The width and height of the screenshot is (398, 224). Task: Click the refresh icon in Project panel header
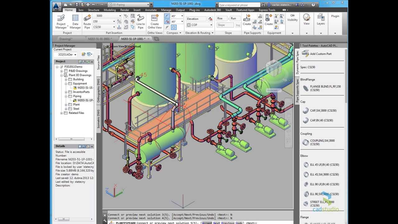click(x=88, y=62)
